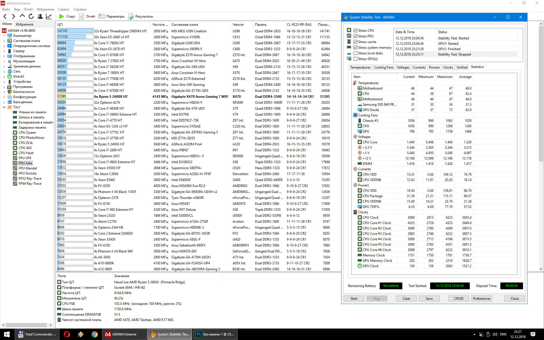This screenshot has height=340, width=544.
Task: Open Параметры toolbar icon
Action: coord(102,16)
